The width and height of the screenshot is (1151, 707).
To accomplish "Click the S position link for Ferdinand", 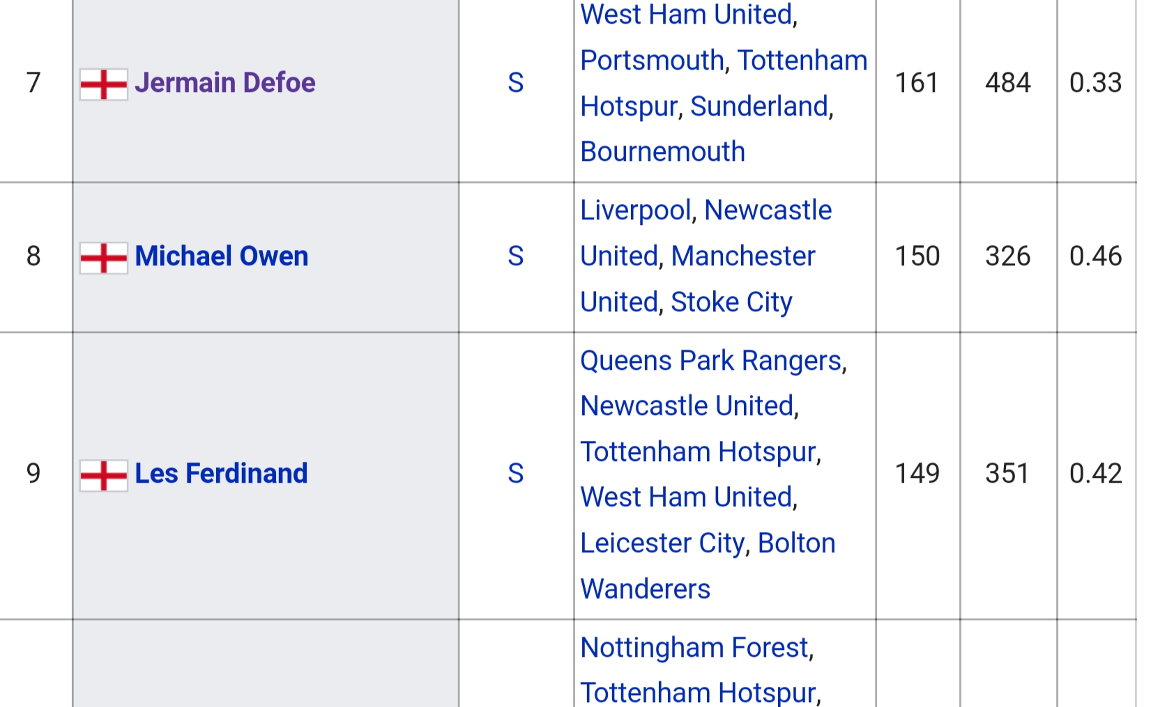I will pos(515,473).
